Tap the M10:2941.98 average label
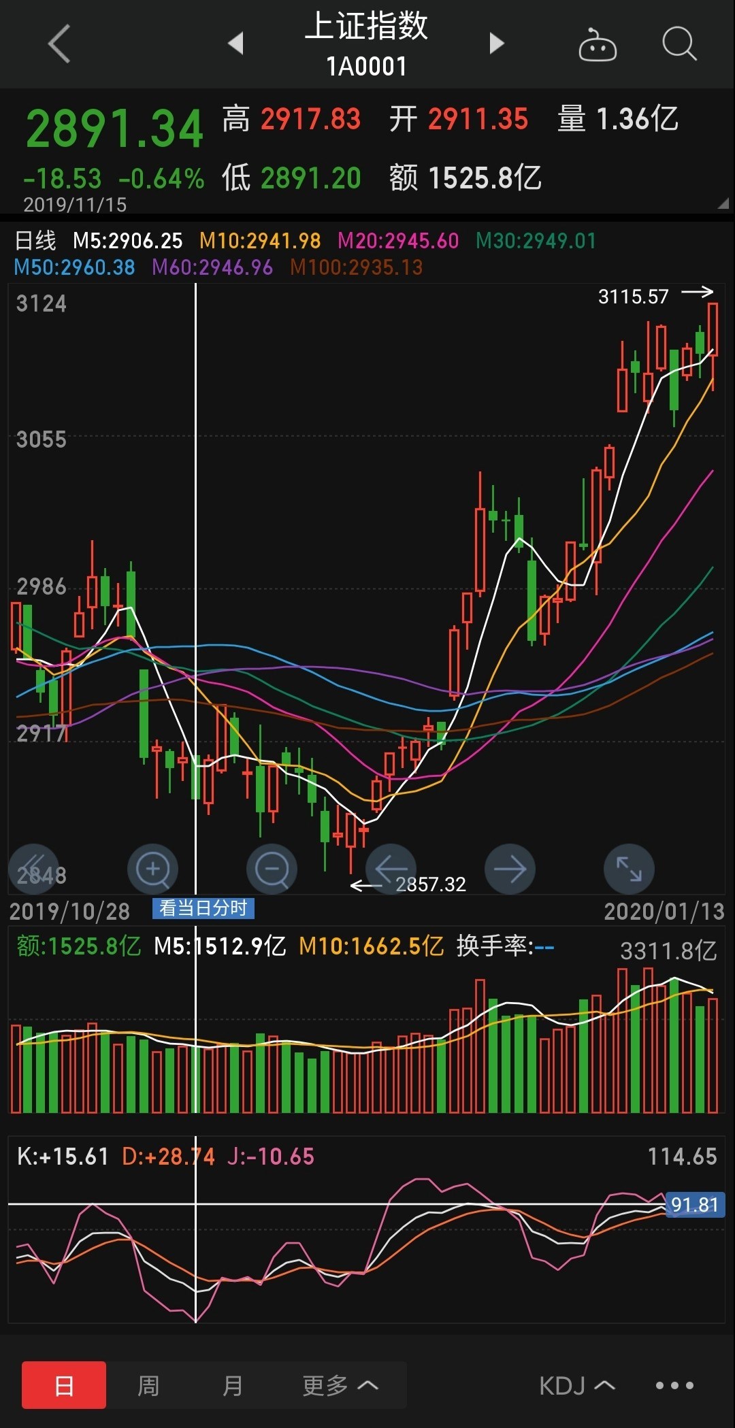Viewport: 735px width, 1428px height. point(260,240)
